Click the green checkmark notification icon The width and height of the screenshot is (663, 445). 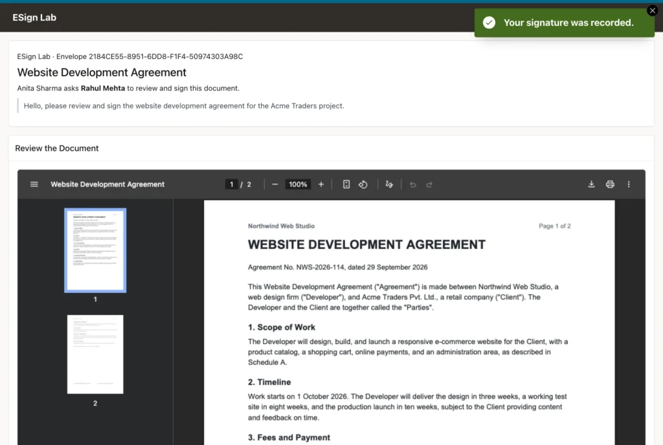(x=489, y=23)
